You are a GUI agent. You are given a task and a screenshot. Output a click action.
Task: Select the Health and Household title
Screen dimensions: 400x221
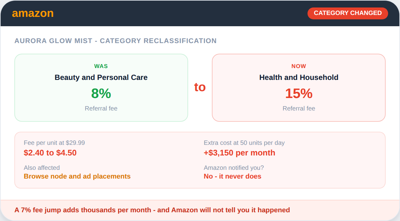click(298, 77)
